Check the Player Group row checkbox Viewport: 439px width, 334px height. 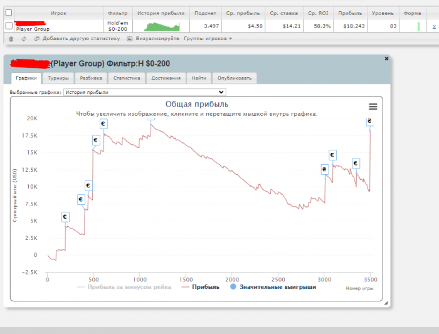[9, 26]
